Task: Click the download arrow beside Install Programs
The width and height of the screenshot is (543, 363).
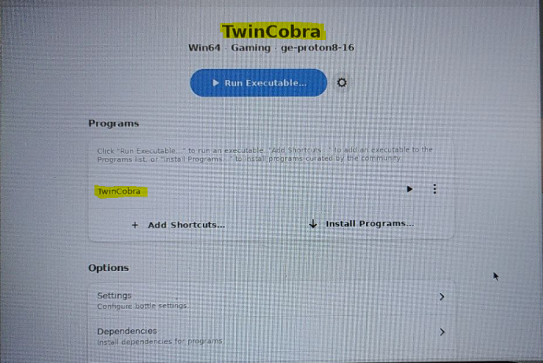Action: click(313, 224)
